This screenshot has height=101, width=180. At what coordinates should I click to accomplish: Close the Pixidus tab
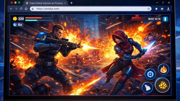(65, 3)
